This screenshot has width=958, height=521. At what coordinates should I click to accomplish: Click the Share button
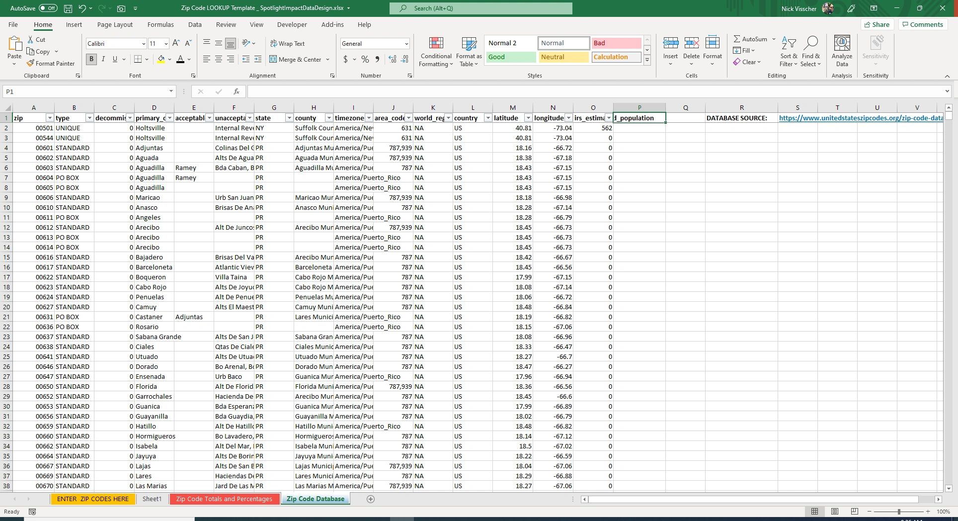click(x=877, y=24)
